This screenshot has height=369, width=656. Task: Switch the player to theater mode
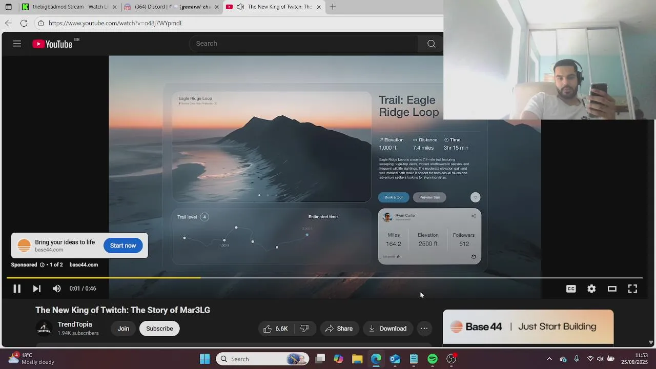pos(612,289)
